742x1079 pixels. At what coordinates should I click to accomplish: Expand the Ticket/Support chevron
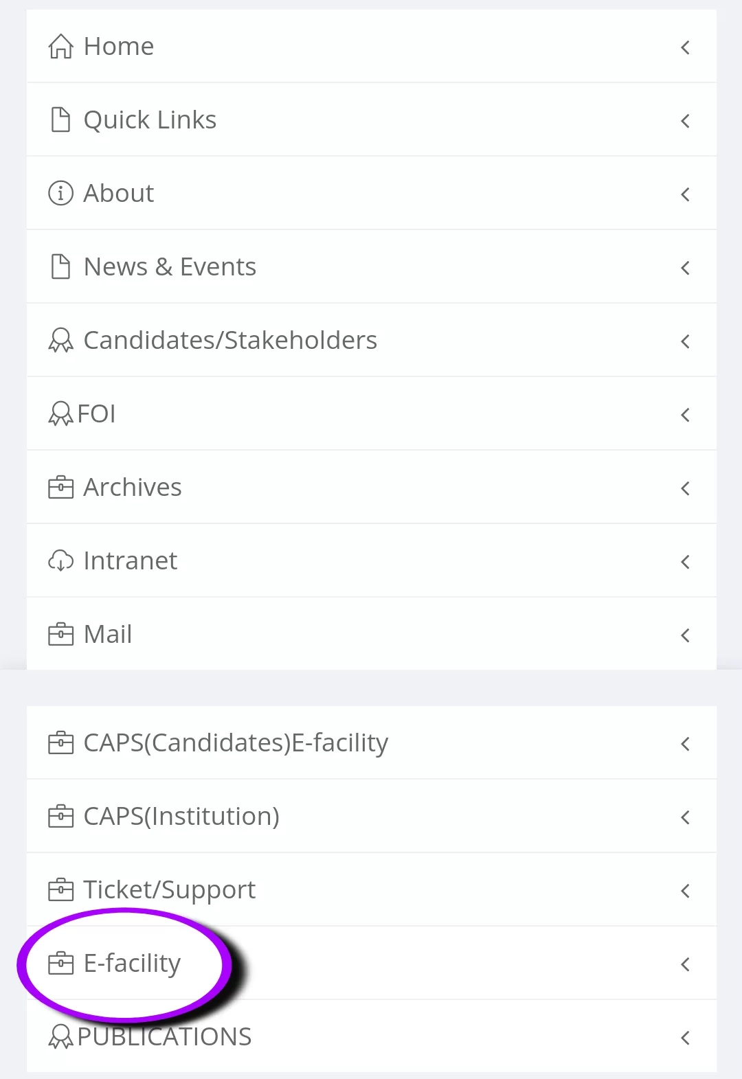coord(685,891)
